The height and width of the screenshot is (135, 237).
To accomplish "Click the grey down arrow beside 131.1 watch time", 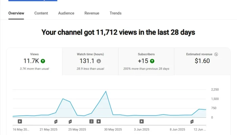I will (99, 61).
